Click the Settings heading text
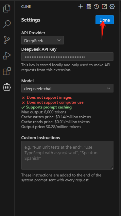The image size is (121, 216). coord(31,20)
